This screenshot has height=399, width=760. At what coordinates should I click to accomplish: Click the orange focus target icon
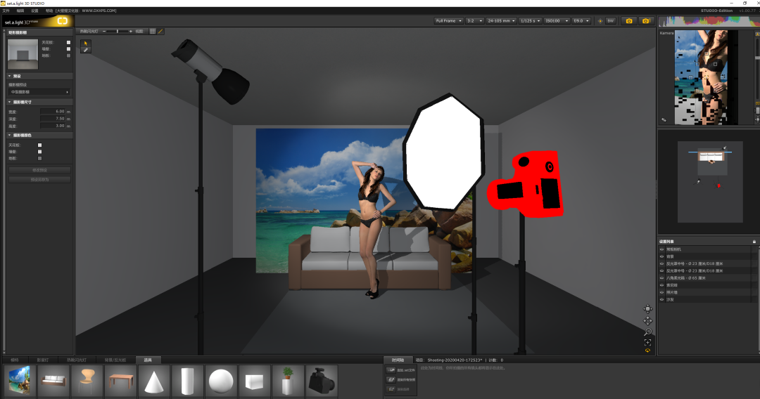click(x=600, y=21)
